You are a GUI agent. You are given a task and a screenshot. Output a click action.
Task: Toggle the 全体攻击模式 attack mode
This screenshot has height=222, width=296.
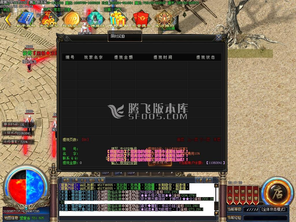point(274,209)
